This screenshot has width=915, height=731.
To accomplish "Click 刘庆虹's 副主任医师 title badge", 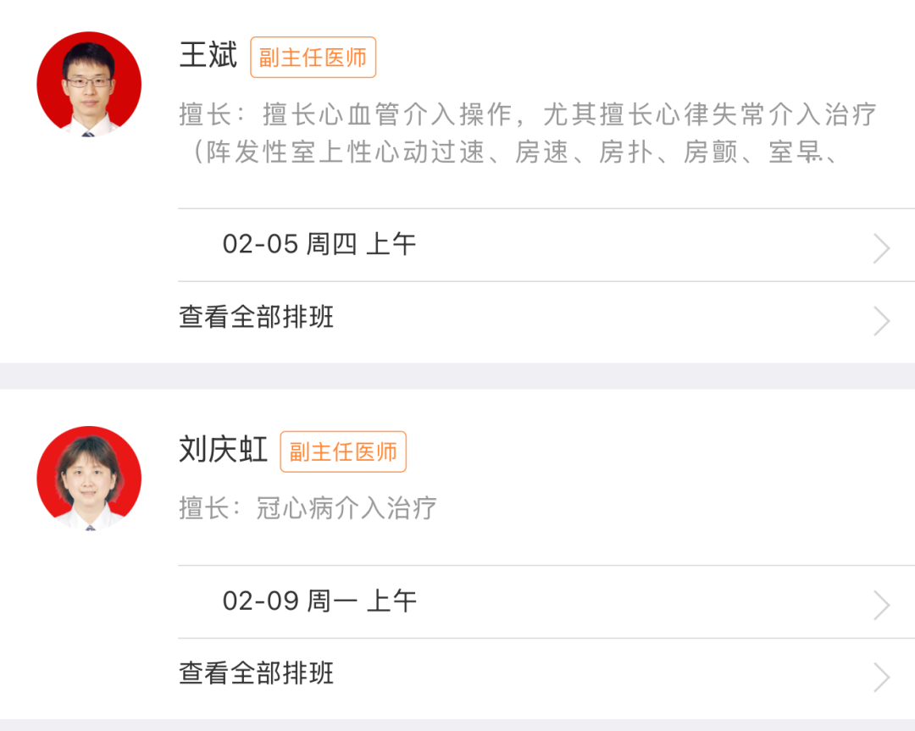I will [x=343, y=451].
